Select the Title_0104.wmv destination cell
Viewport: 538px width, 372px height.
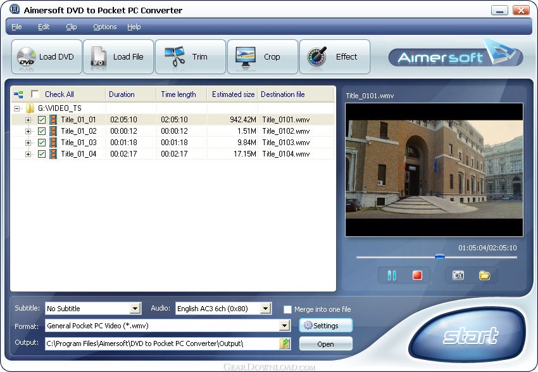tap(286, 154)
